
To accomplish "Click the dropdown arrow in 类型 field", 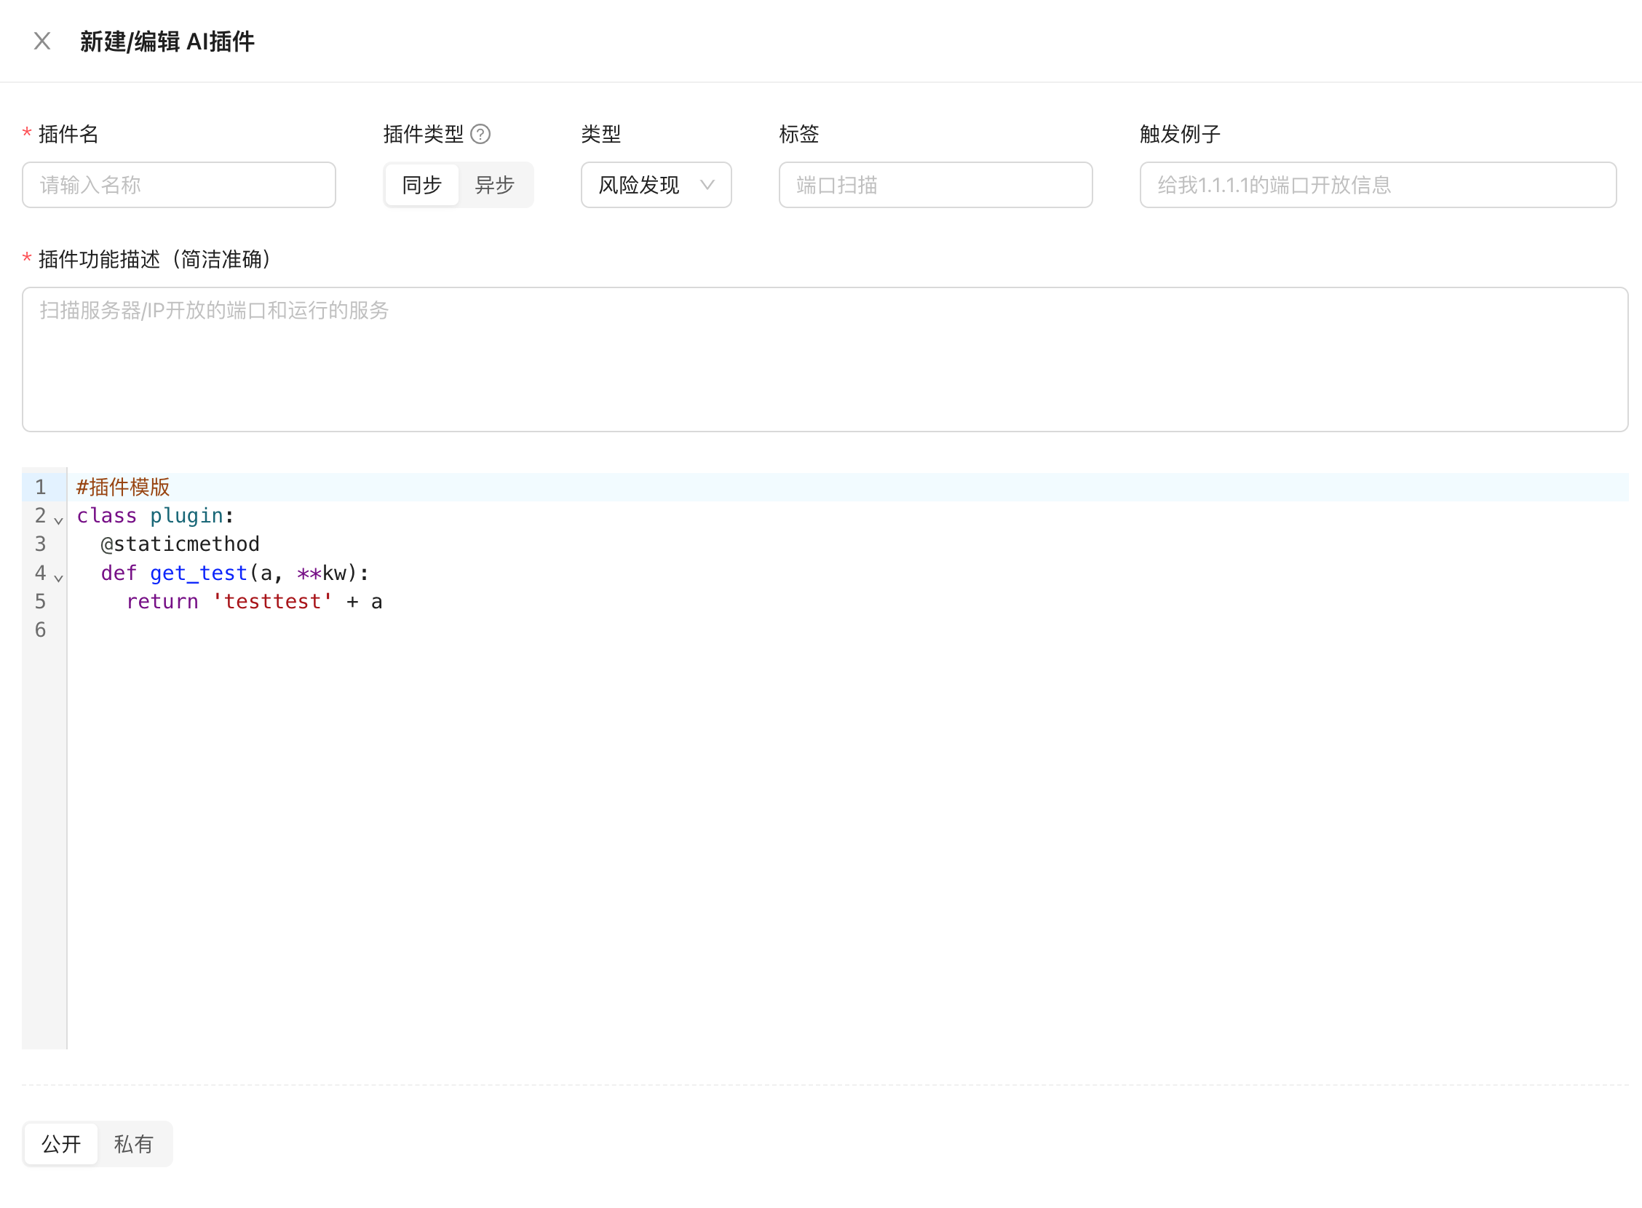I will point(707,185).
